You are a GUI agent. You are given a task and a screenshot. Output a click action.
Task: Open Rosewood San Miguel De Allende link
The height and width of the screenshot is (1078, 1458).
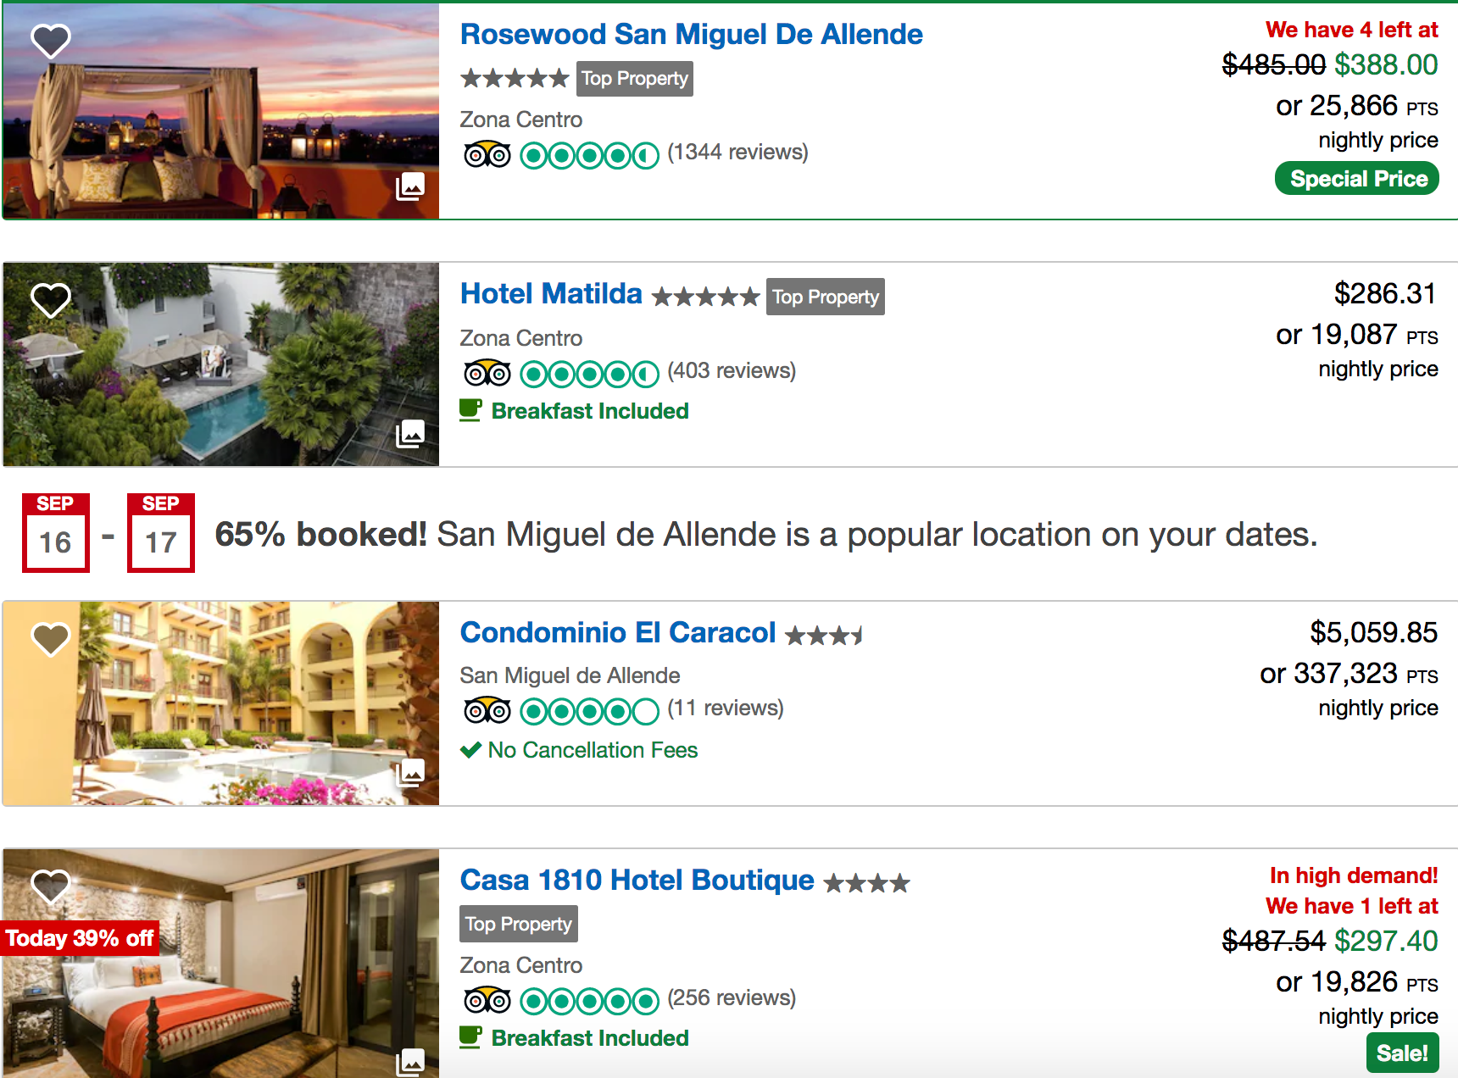tap(691, 35)
